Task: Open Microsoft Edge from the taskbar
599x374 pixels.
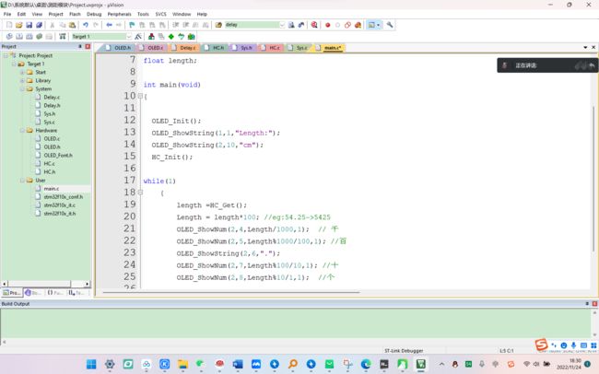Action: 366,364
